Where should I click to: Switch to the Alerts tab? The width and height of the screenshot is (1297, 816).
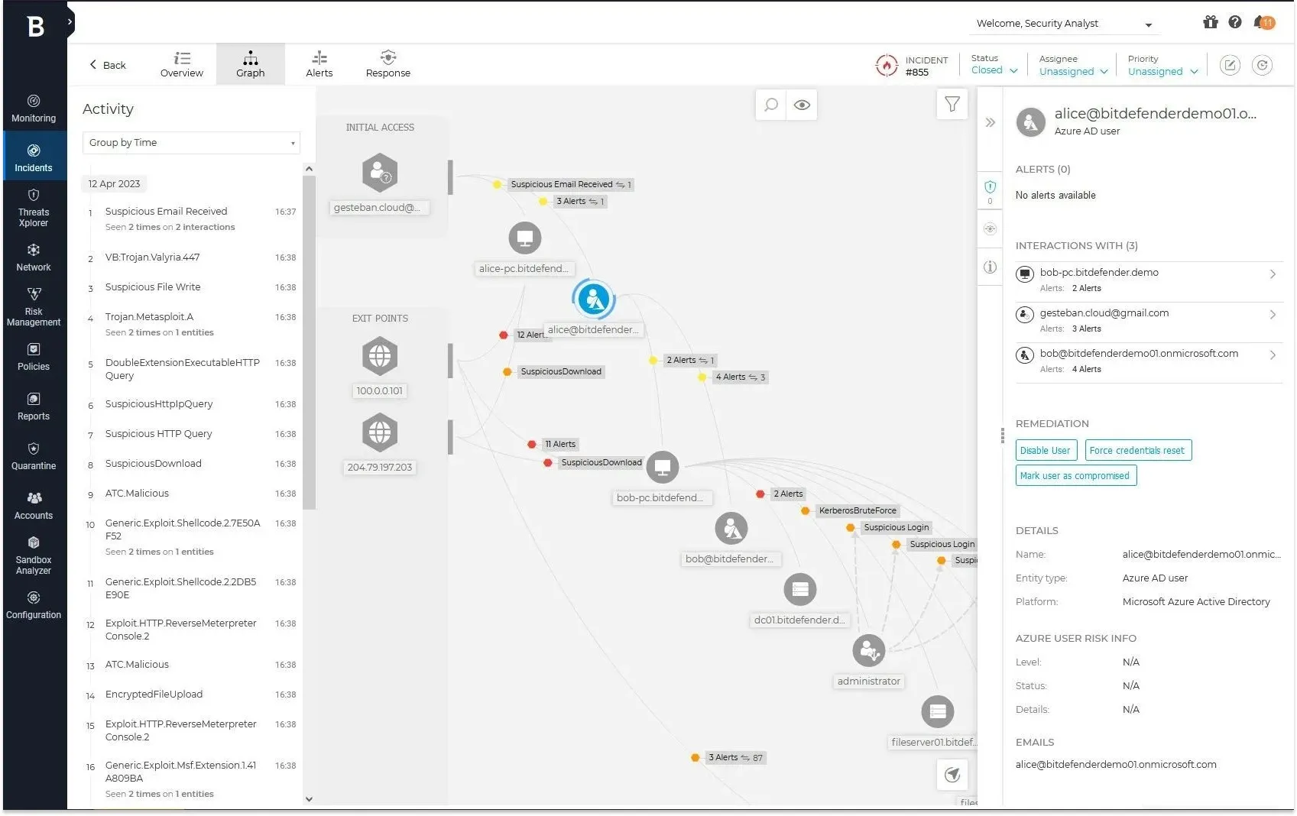[319, 64]
